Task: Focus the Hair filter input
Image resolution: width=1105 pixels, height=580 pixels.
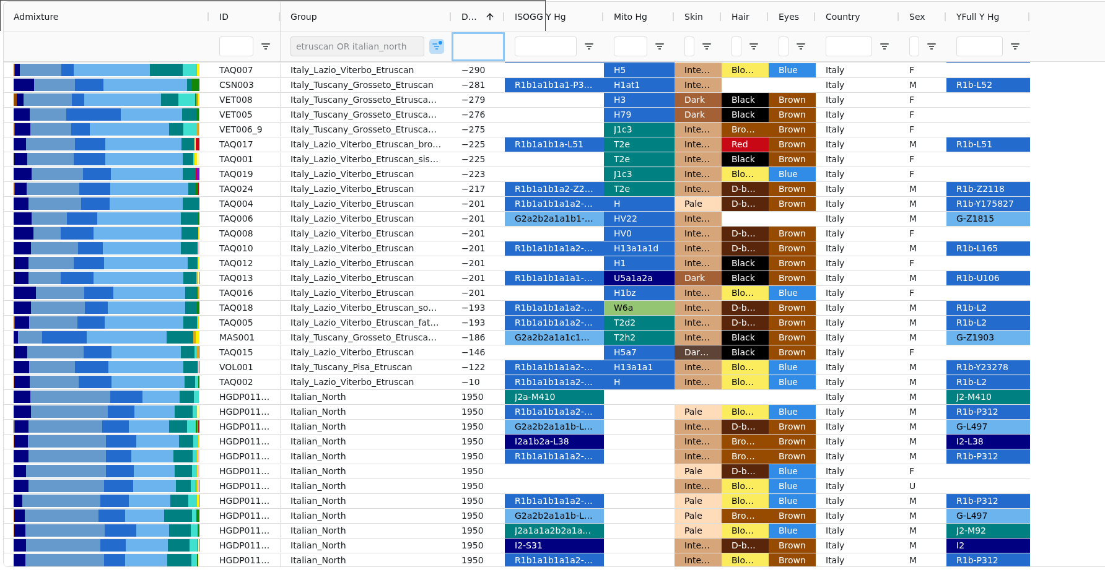Action: [736, 46]
